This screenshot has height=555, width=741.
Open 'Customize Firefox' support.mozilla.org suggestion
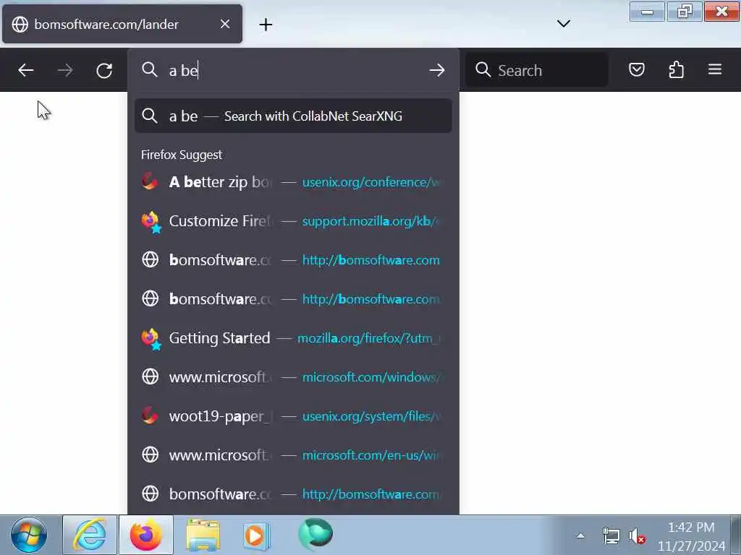pyautogui.click(x=293, y=221)
